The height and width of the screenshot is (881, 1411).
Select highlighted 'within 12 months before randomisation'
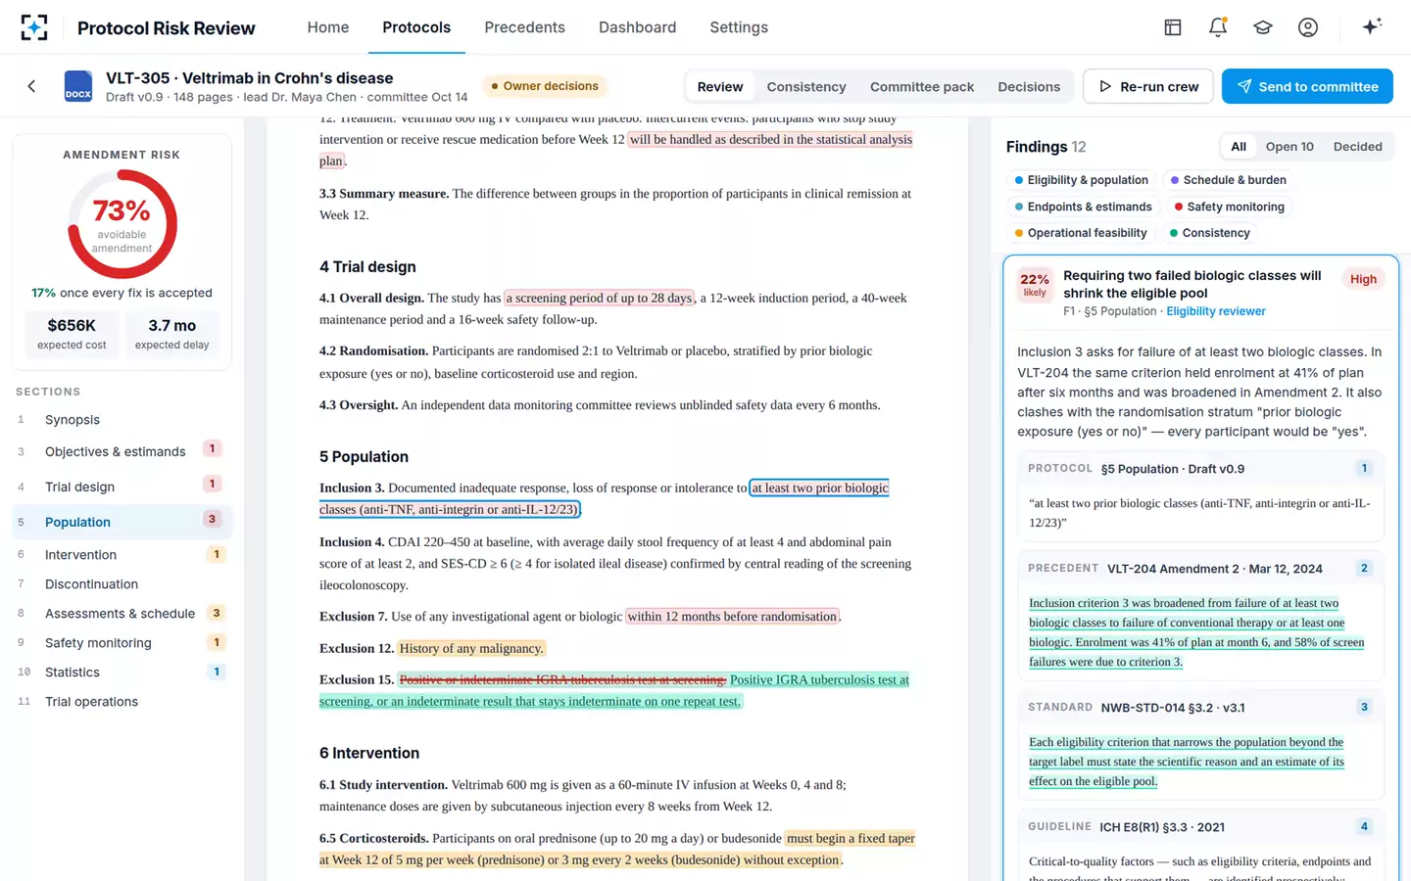[732, 617]
